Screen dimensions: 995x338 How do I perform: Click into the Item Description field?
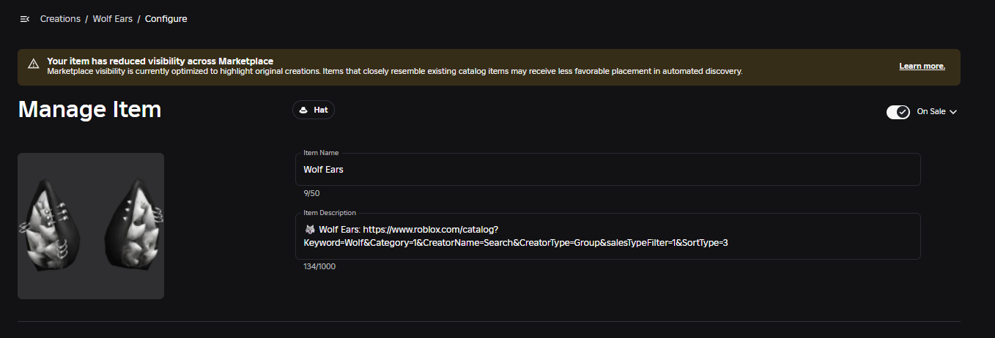[x=607, y=236]
